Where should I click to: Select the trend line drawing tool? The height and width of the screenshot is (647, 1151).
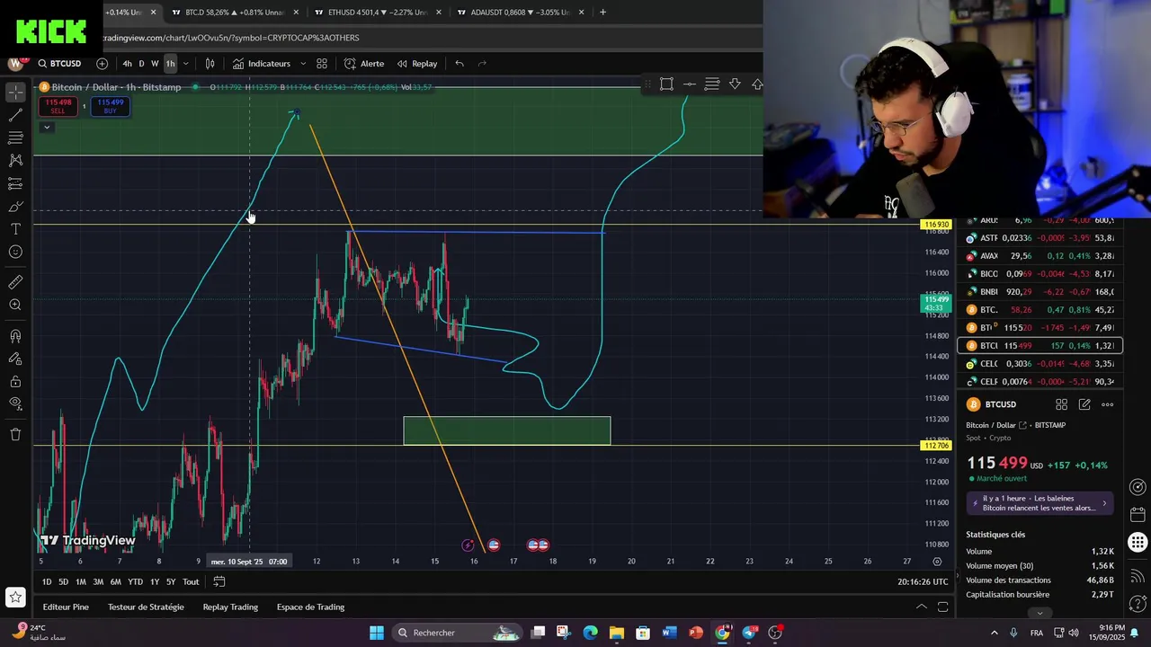[x=15, y=115]
